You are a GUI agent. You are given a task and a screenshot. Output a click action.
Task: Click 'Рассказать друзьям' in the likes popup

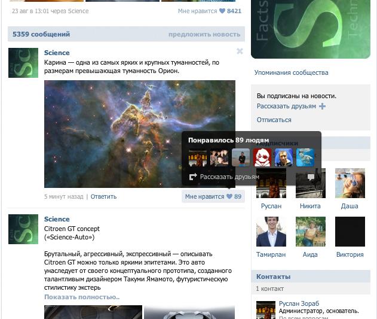click(x=229, y=177)
